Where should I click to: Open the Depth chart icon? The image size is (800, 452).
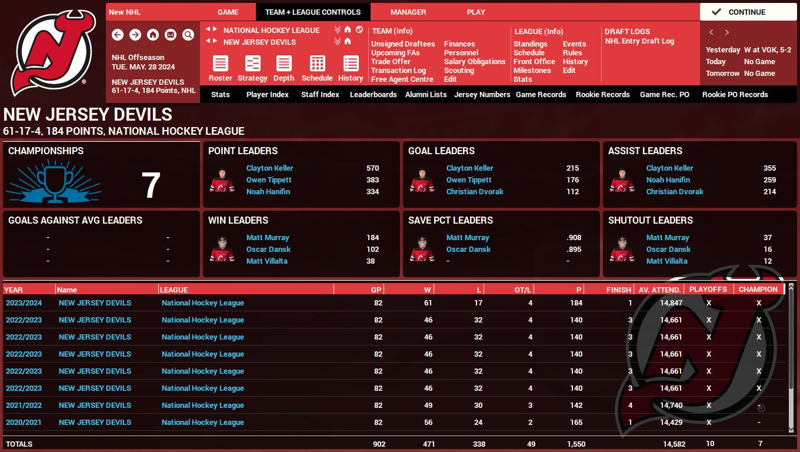284,64
